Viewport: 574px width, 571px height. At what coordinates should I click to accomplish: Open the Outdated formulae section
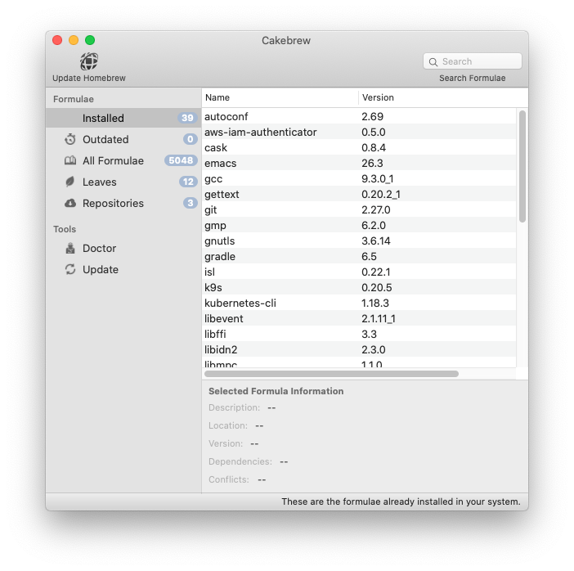click(105, 139)
